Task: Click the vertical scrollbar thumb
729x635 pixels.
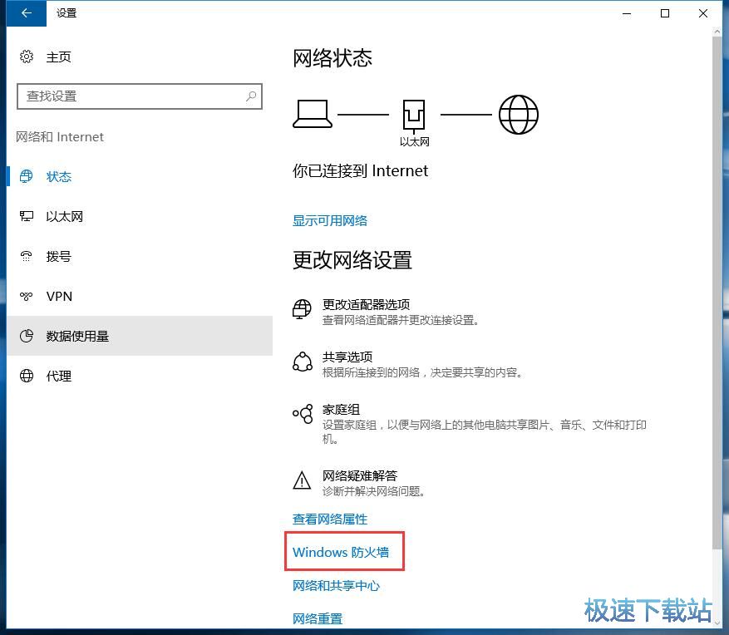Action: coord(717,293)
